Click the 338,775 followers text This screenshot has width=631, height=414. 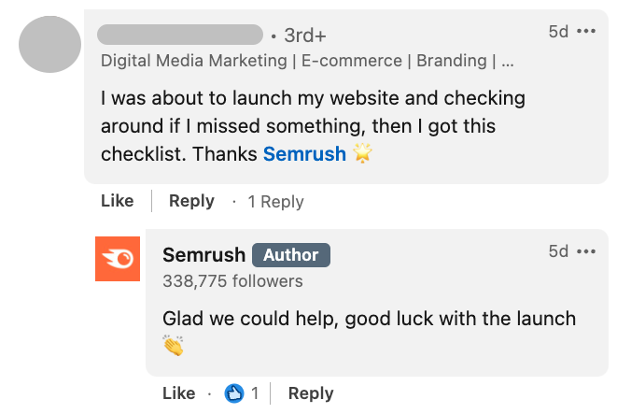click(232, 280)
